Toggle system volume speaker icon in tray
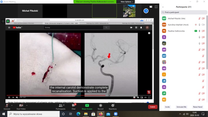 187,114
